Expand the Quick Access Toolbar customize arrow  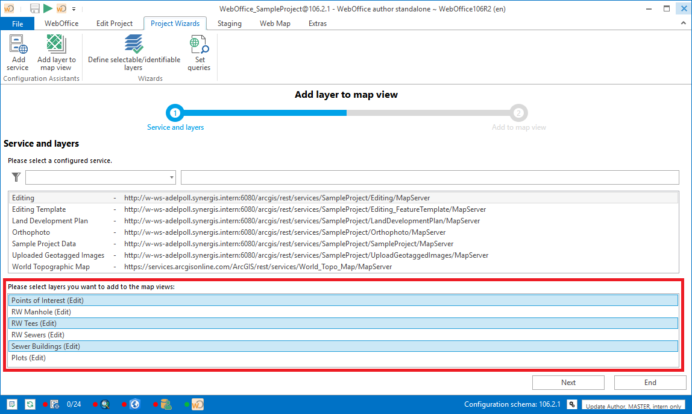(x=74, y=9)
